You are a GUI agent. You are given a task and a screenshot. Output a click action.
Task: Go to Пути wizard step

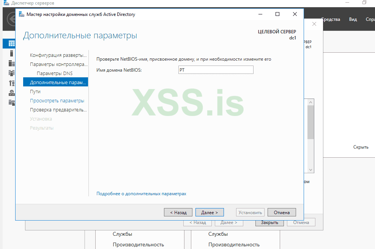pyautogui.click(x=35, y=91)
